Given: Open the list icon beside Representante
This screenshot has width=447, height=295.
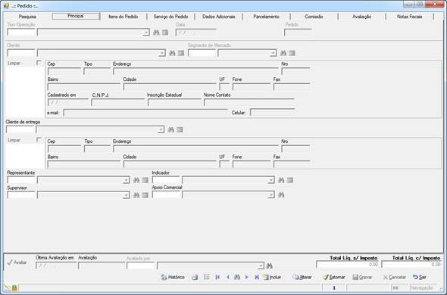Looking at the screenshot, I should coord(145,180).
